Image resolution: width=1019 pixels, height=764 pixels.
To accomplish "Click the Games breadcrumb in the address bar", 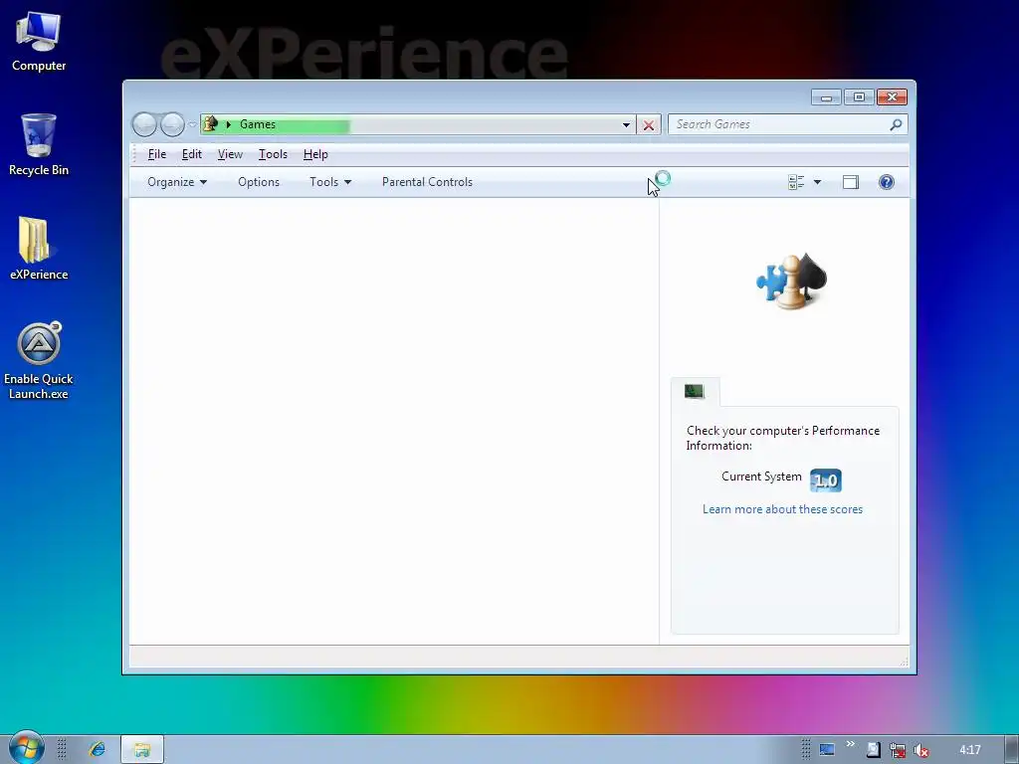I will click(258, 124).
